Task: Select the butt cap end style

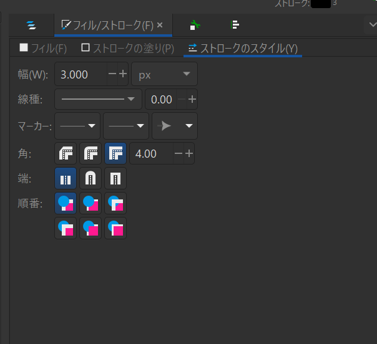Action: 66,178
